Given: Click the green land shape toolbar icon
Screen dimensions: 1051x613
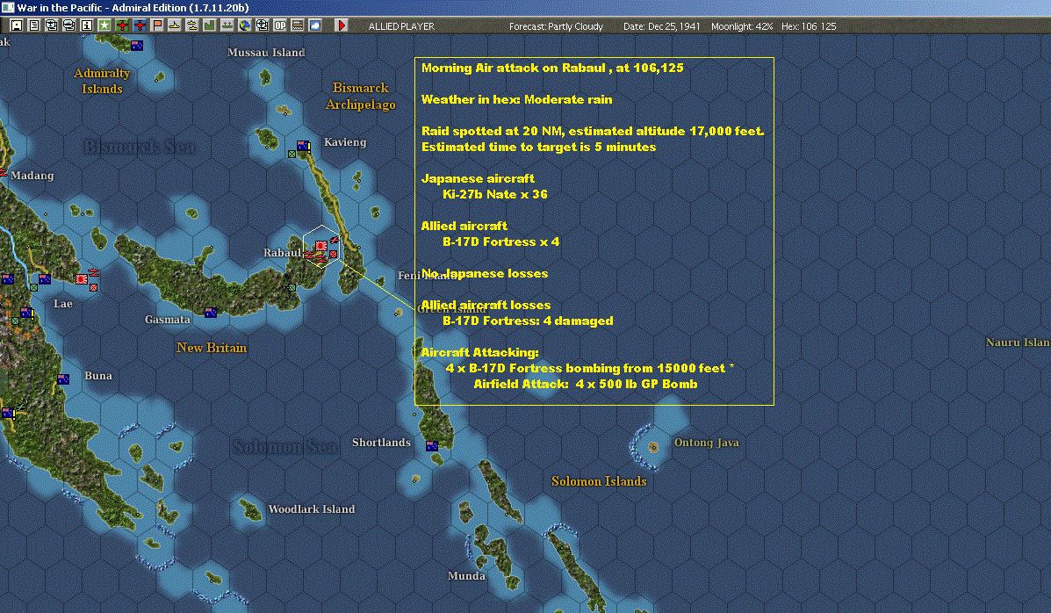Looking at the screenshot, I should click(x=210, y=25).
